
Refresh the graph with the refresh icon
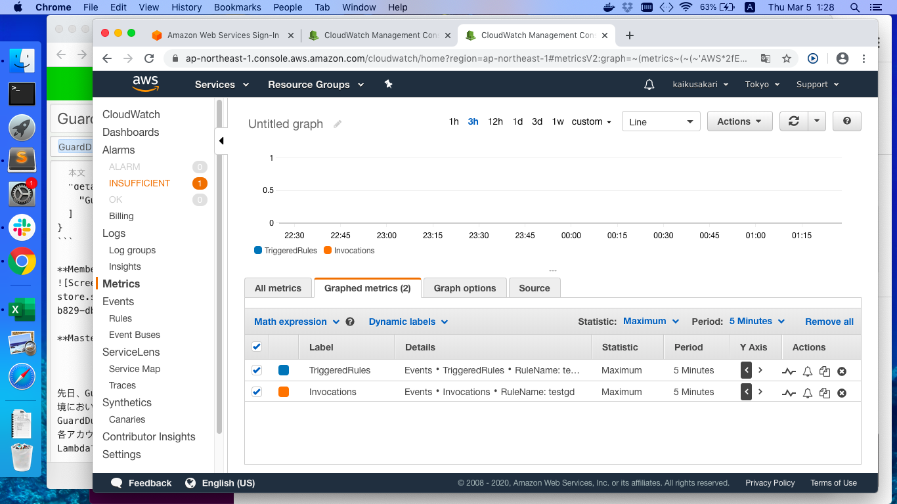[793, 121]
